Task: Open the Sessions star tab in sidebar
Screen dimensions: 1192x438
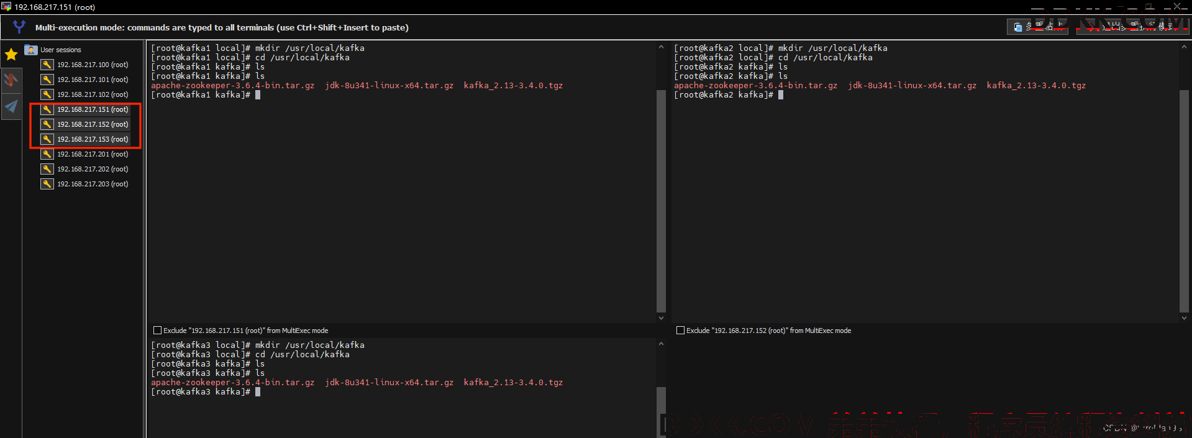Action: tap(11, 55)
